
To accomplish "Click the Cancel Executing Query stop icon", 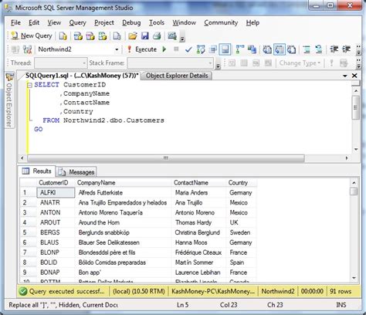I will coord(176,49).
